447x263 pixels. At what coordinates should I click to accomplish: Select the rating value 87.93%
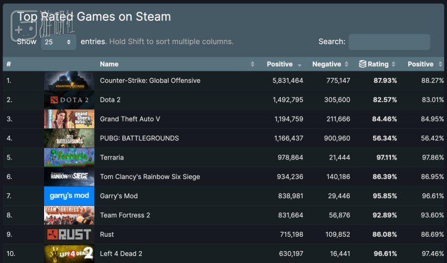385,80
